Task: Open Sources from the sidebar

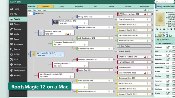Action: coord(18,29)
